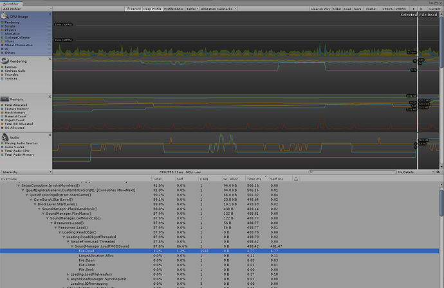Close the Memory profiler module
Image resolution: width=444 pixels, height=288 pixels.
pyautogui.click(x=51, y=96)
